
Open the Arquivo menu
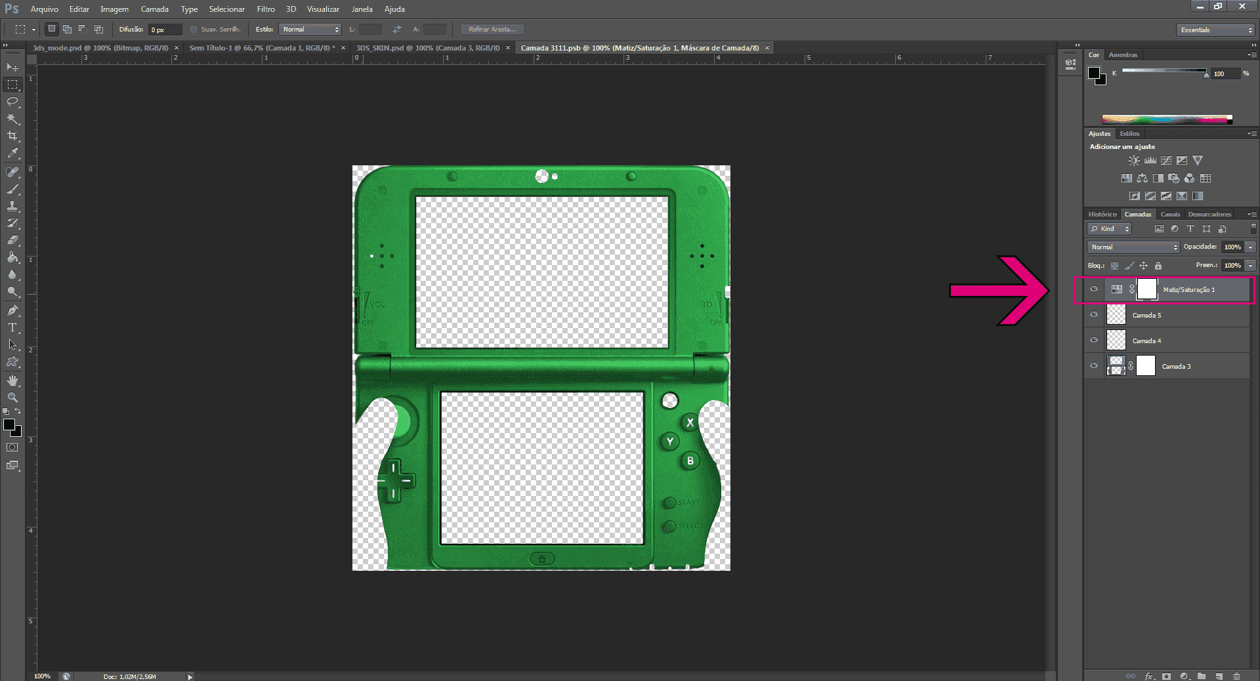[x=45, y=9]
